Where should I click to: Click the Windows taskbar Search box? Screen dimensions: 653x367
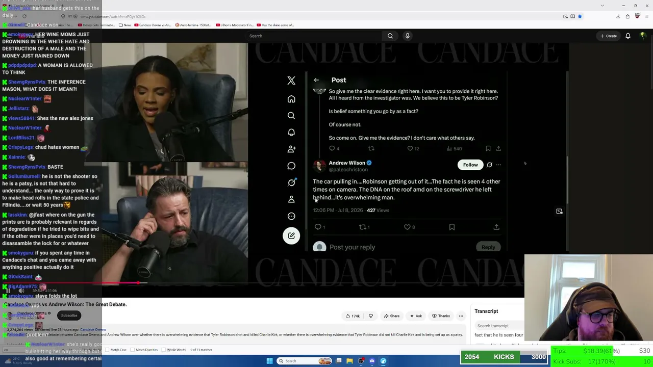click(x=305, y=361)
